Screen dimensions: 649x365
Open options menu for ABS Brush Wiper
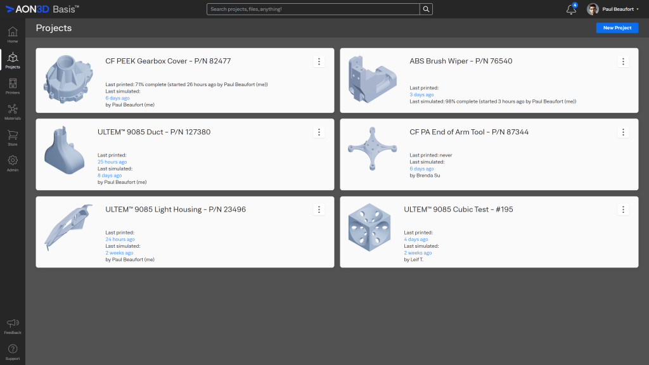tap(623, 61)
